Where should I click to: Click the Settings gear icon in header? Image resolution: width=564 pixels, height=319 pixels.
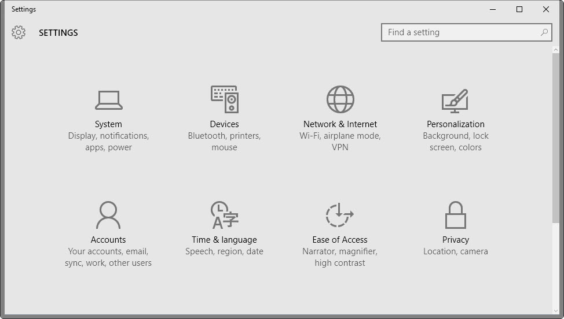(x=19, y=32)
